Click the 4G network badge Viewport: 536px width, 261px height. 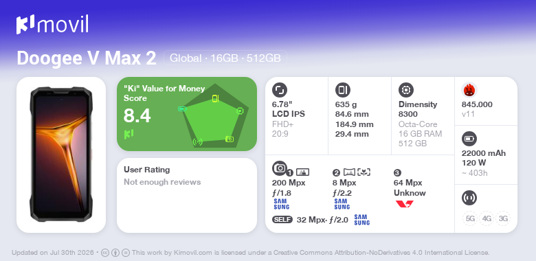coord(487,218)
